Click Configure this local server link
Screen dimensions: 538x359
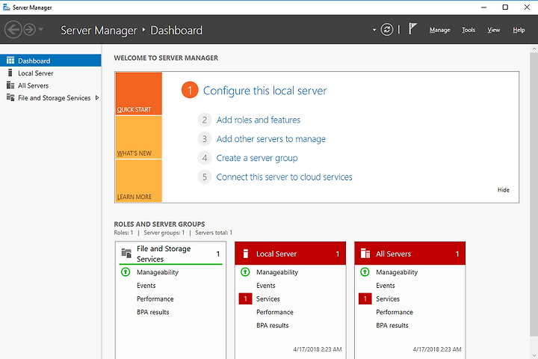[265, 90]
